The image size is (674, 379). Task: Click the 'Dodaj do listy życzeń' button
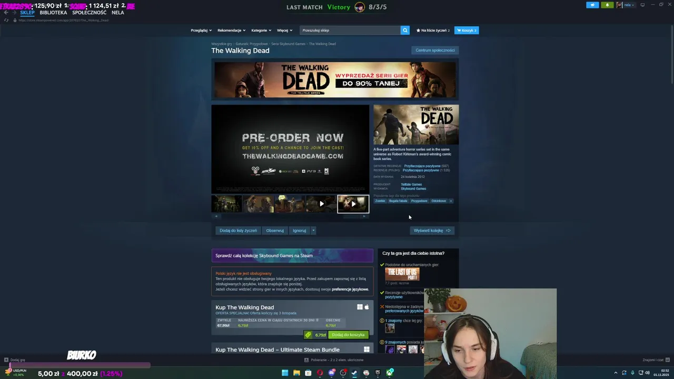click(x=238, y=231)
